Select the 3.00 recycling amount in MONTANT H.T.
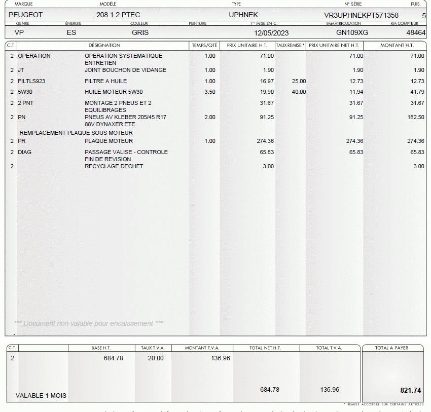The image size is (431, 412). tap(419, 166)
